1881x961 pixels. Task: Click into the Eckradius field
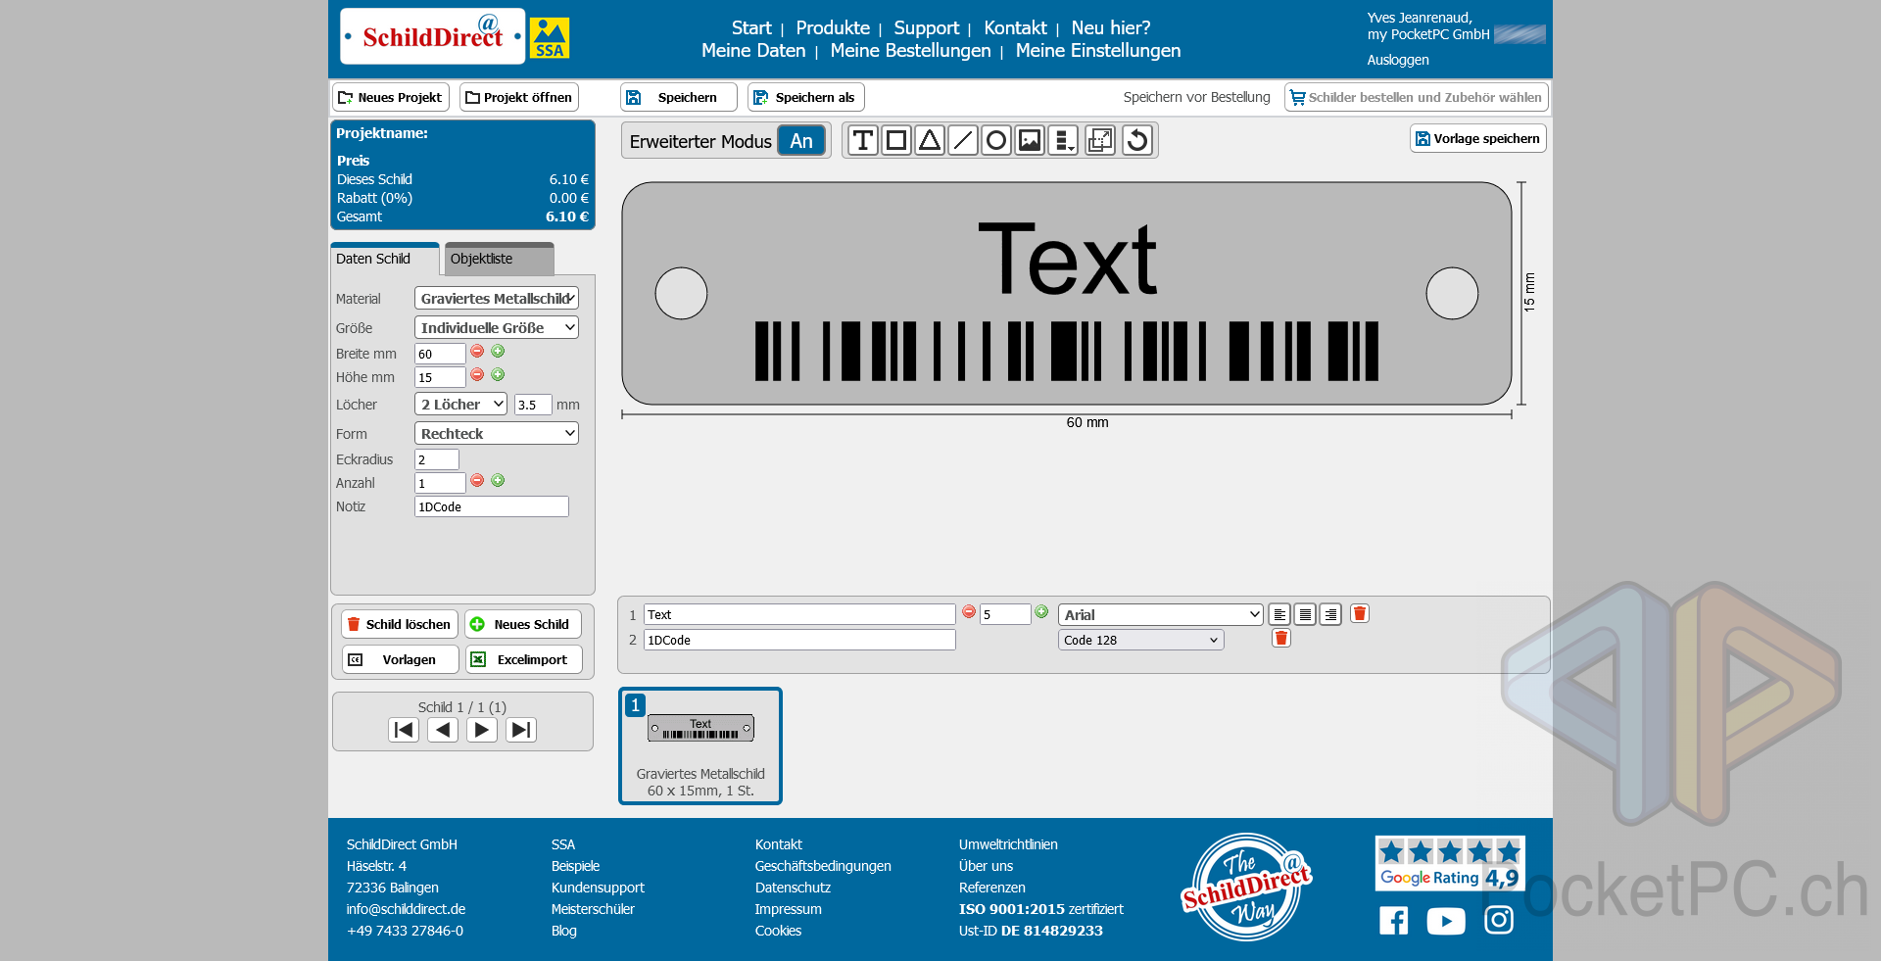point(437,459)
